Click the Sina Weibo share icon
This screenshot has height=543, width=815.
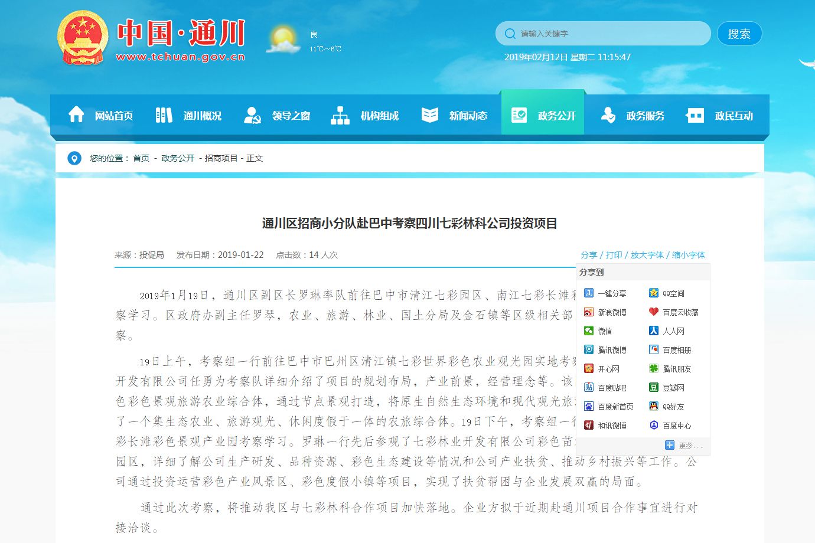(x=589, y=312)
